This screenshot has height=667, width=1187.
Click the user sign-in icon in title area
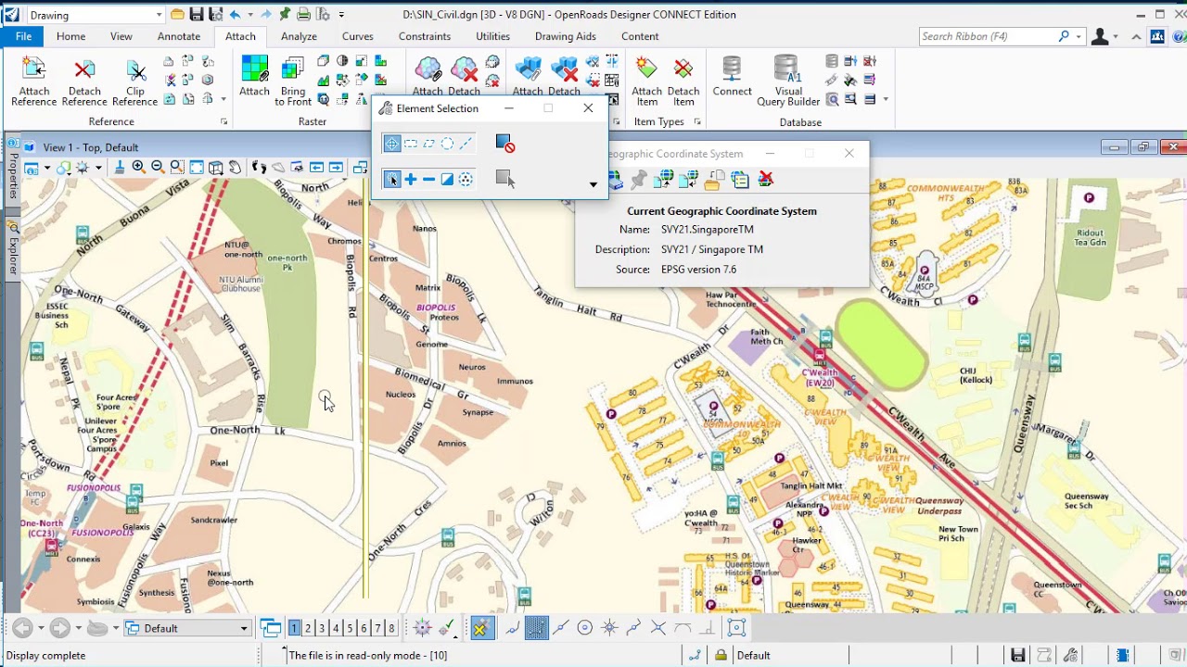click(x=1100, y=36)
